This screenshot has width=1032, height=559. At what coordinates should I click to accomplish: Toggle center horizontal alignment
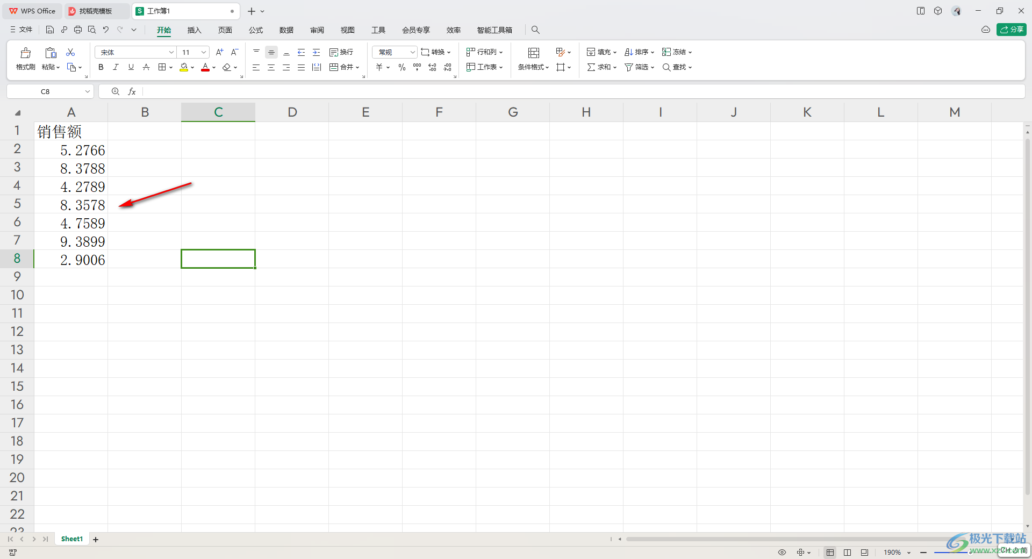[271, 67]
